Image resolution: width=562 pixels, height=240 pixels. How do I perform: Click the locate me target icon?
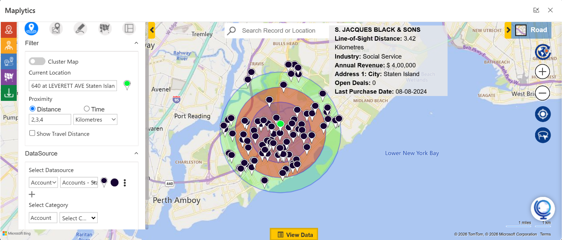[543, 114]
